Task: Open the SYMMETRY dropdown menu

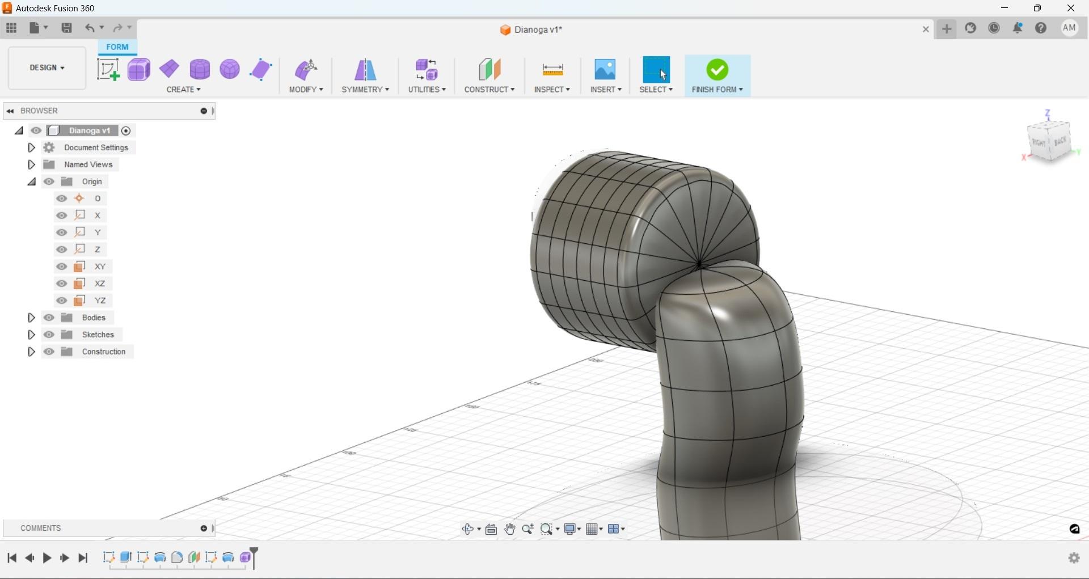Action: point(365,90)
